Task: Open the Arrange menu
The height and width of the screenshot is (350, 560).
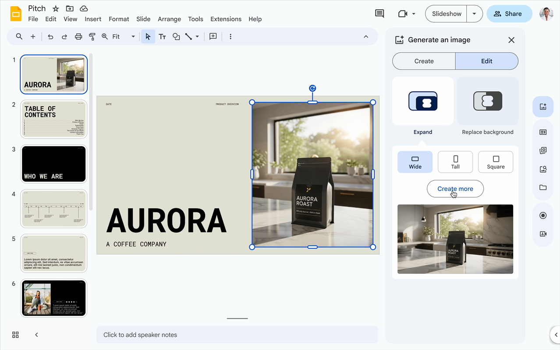Action: pos(169,19)
